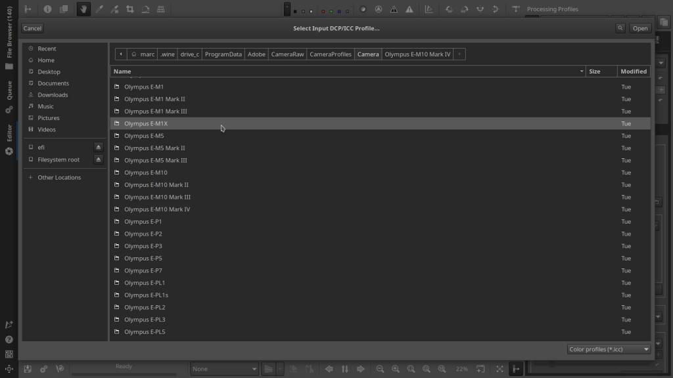Select the Olympus E-M10 Mark IV folder
The height and width of the screenshot is (378, 673).
pos(381,209)
